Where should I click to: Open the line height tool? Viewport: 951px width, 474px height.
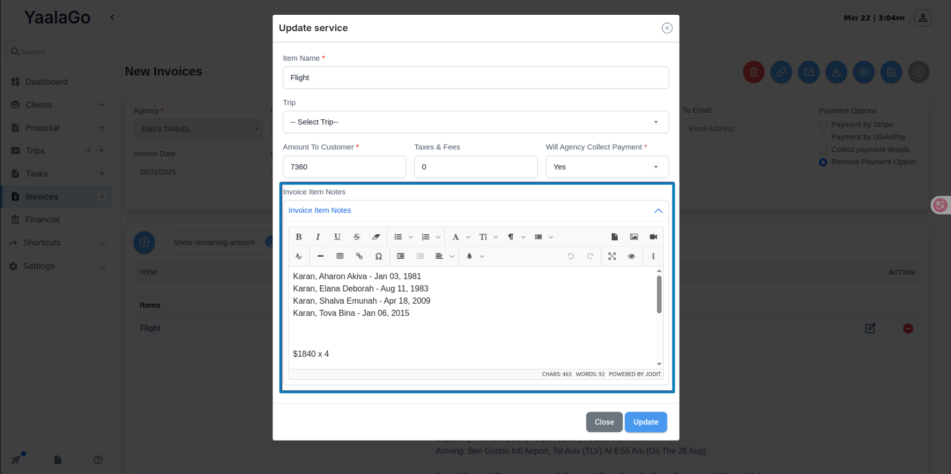538,237
